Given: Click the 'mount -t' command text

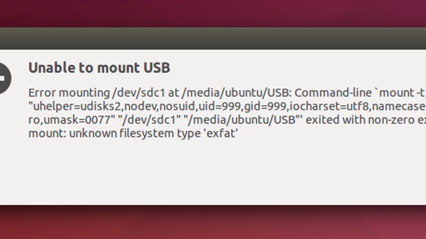Looking at the screenshot, I should coord(401,93).
